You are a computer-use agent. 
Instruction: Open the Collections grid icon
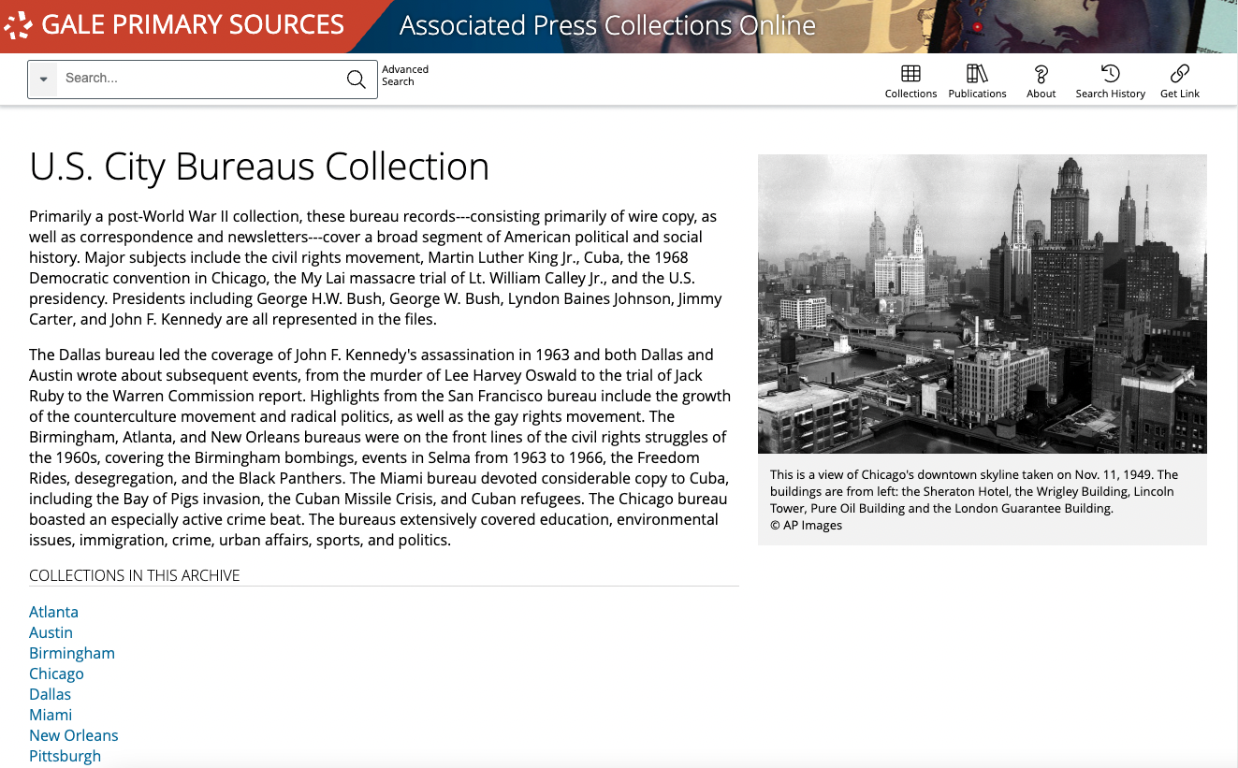tap(910, 74)
